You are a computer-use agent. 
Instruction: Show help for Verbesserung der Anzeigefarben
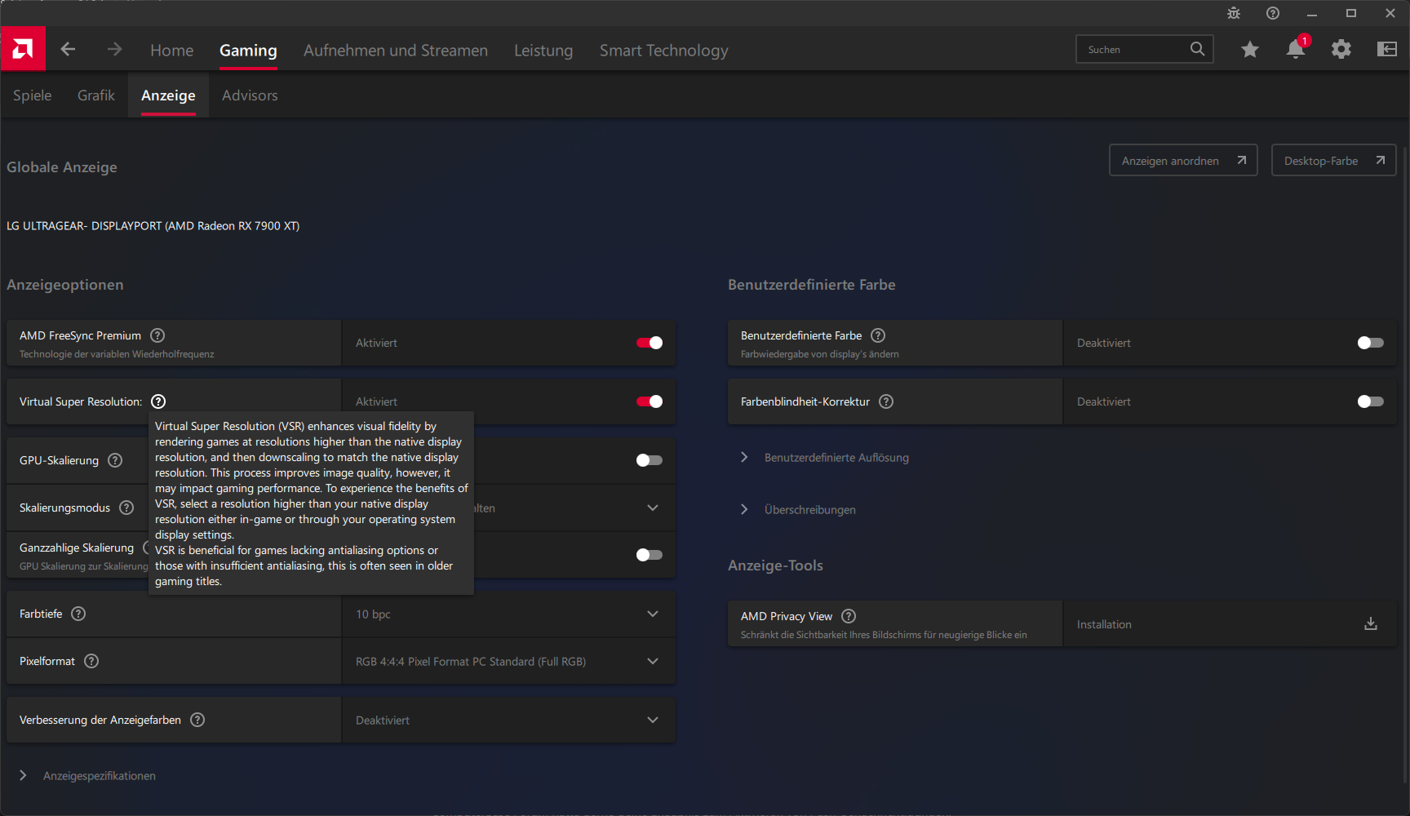pos(197,720)
